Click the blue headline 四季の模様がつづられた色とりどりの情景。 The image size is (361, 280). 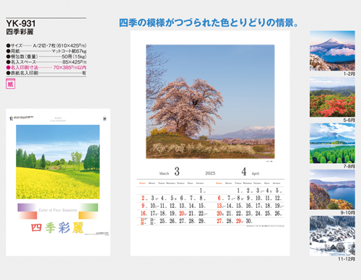pyautogui.click(x=209, y=22)
